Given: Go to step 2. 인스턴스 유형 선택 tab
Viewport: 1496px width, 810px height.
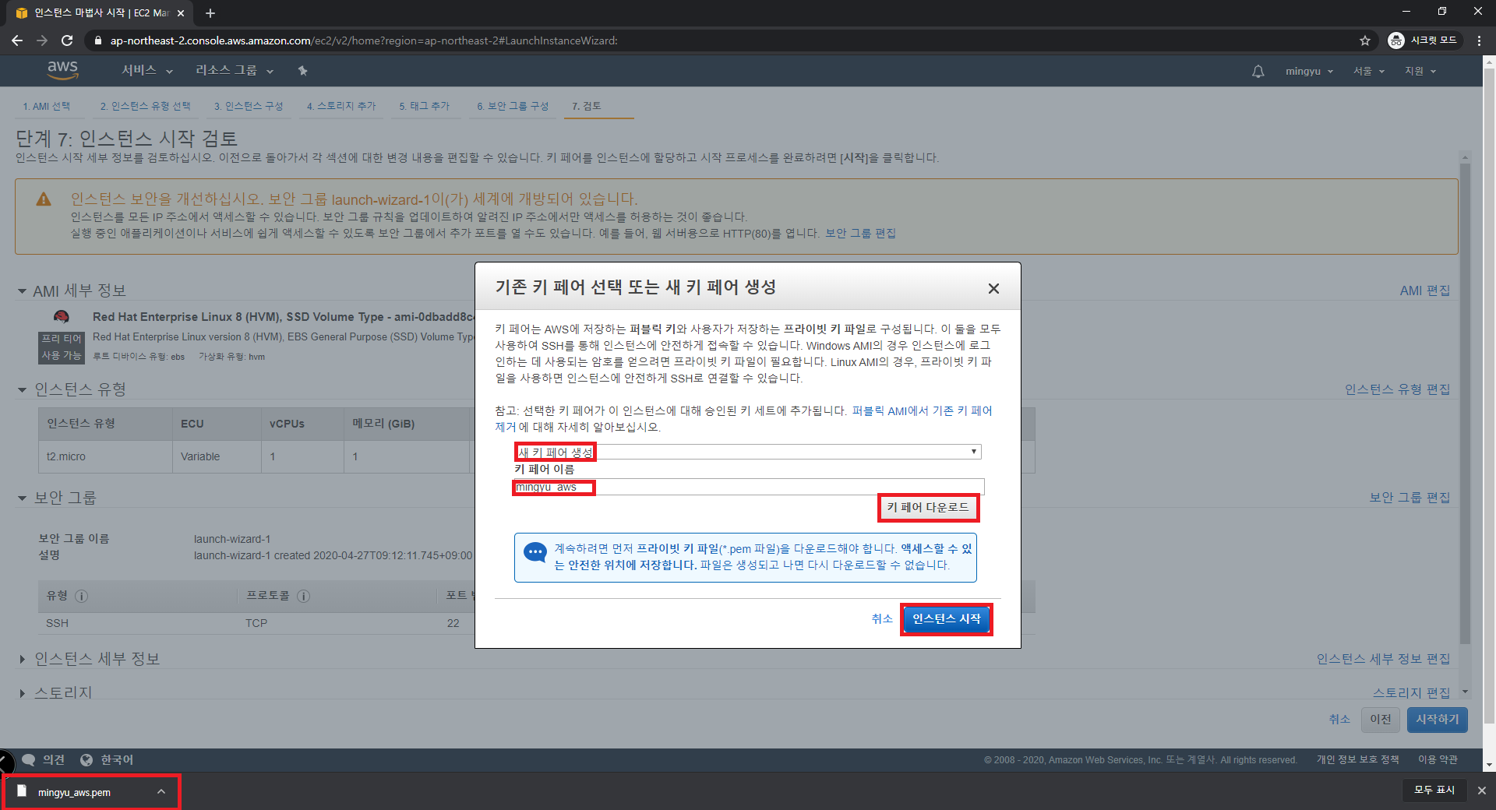Looking at the screenshot, I should (x=145, y=106).
